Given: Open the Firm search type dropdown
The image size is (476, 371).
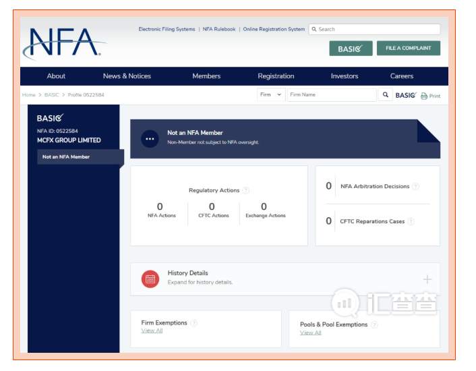Looking at the screenshot, I should pyautogui.click(x=271, y=94).
